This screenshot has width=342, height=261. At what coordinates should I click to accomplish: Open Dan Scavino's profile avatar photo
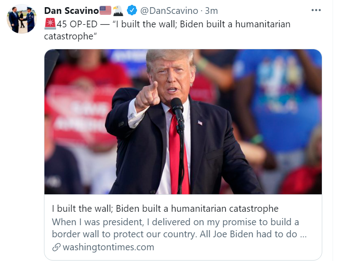[22, 19]
